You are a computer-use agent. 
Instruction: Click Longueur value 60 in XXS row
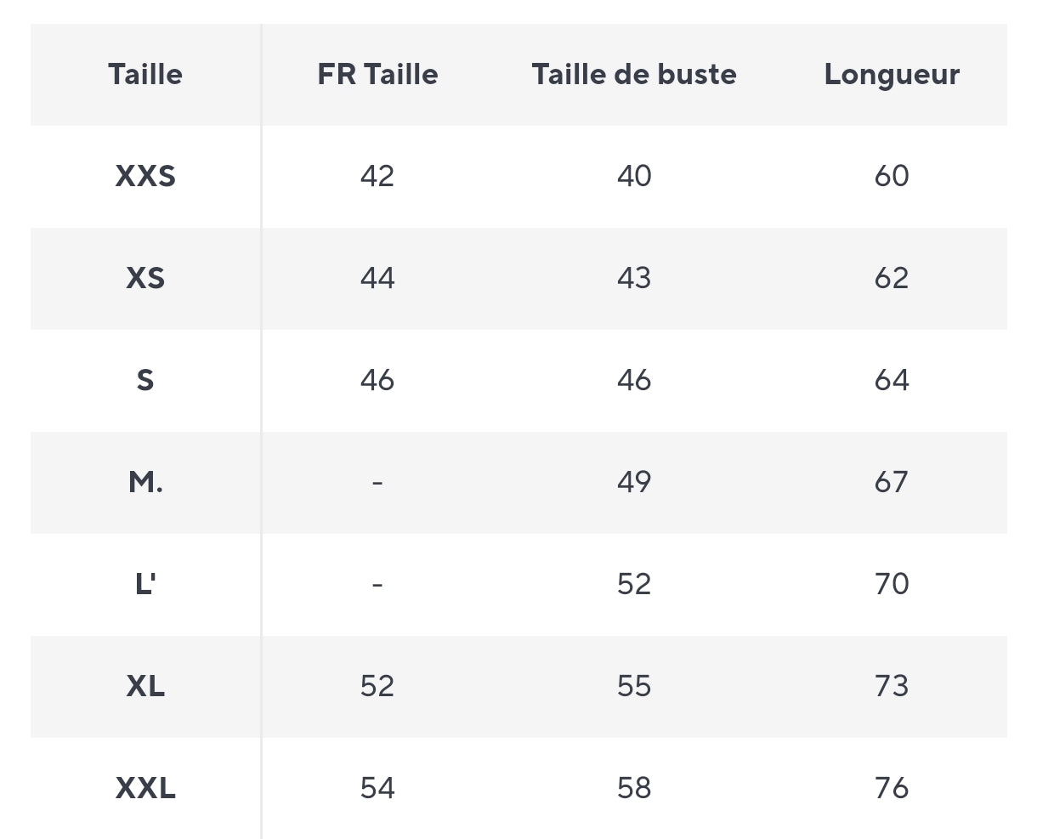tap(892, 177)
